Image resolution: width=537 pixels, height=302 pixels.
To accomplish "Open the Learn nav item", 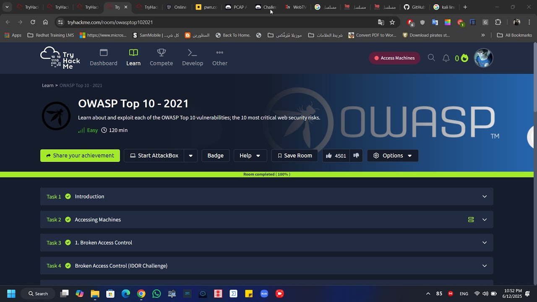I will 133,58.
